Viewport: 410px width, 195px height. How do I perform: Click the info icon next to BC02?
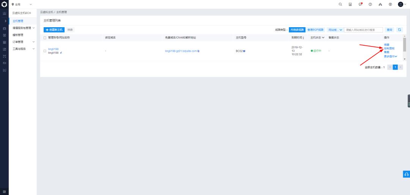tap(244, 51)
